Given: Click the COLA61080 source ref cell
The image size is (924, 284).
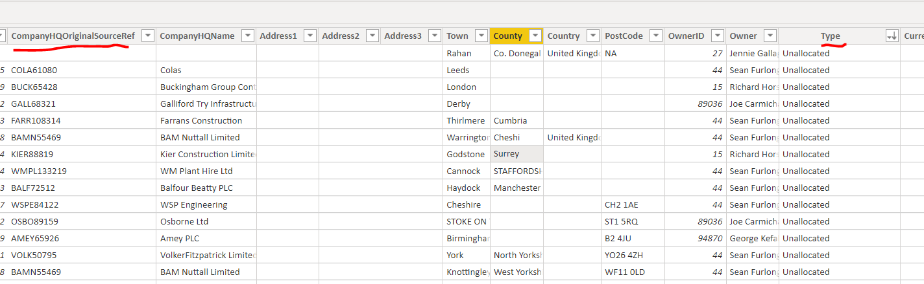Looking at the screenshot, I should [x=82, y=70].
